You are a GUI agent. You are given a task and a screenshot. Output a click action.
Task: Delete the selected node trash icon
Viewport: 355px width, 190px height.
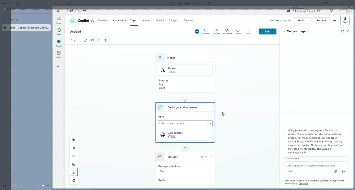tap(105, 41)
